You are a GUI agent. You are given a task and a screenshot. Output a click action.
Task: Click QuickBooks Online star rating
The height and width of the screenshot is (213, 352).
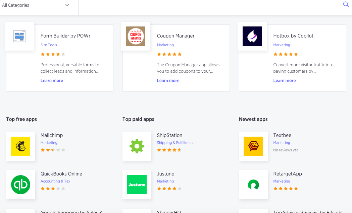(53, 189)
